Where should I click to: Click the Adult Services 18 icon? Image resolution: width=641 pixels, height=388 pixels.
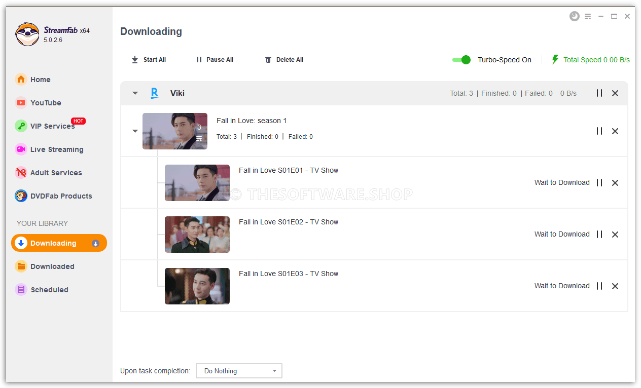(21, 173)
